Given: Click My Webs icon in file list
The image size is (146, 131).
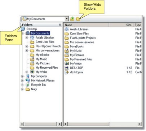Looking at the screenshot, I should 66,63.
